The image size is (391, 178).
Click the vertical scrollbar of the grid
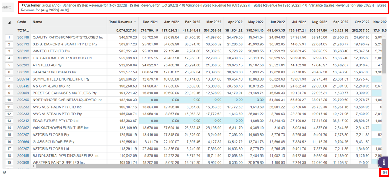pos(384,99)
